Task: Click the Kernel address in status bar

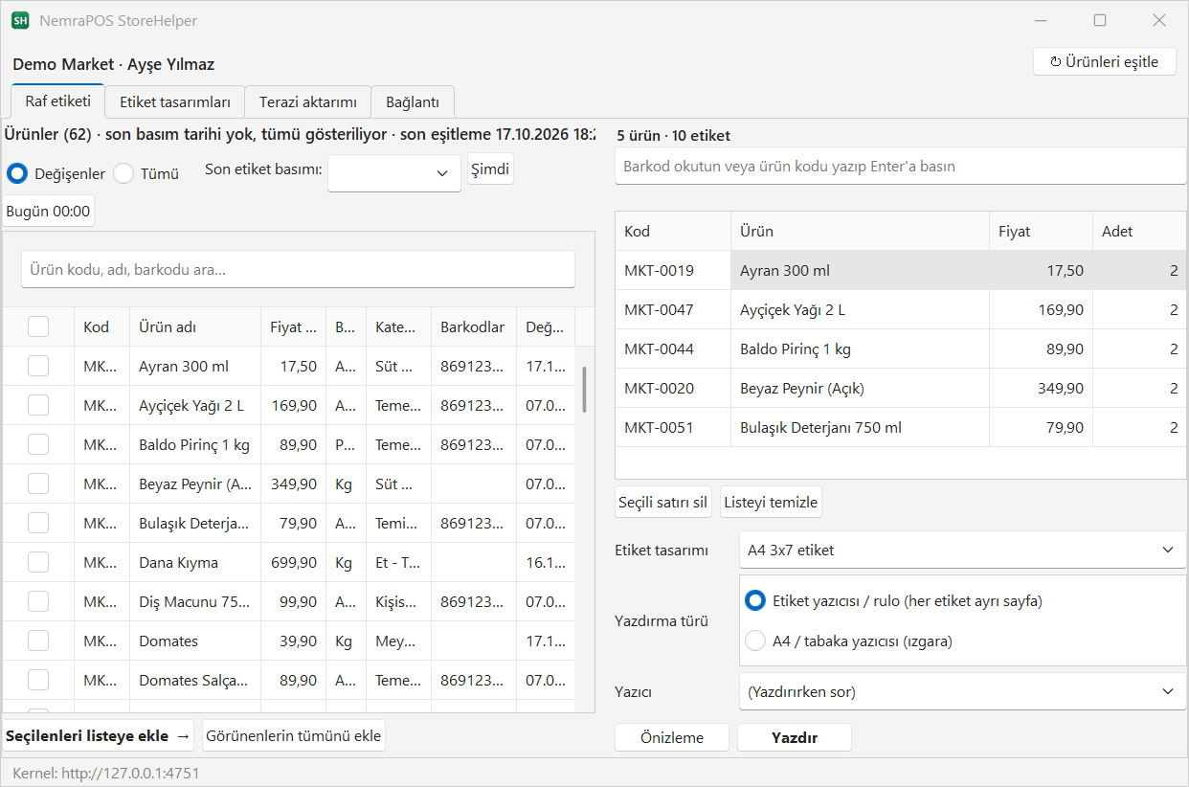Action: pyautogui.click(x=106, y=773)
